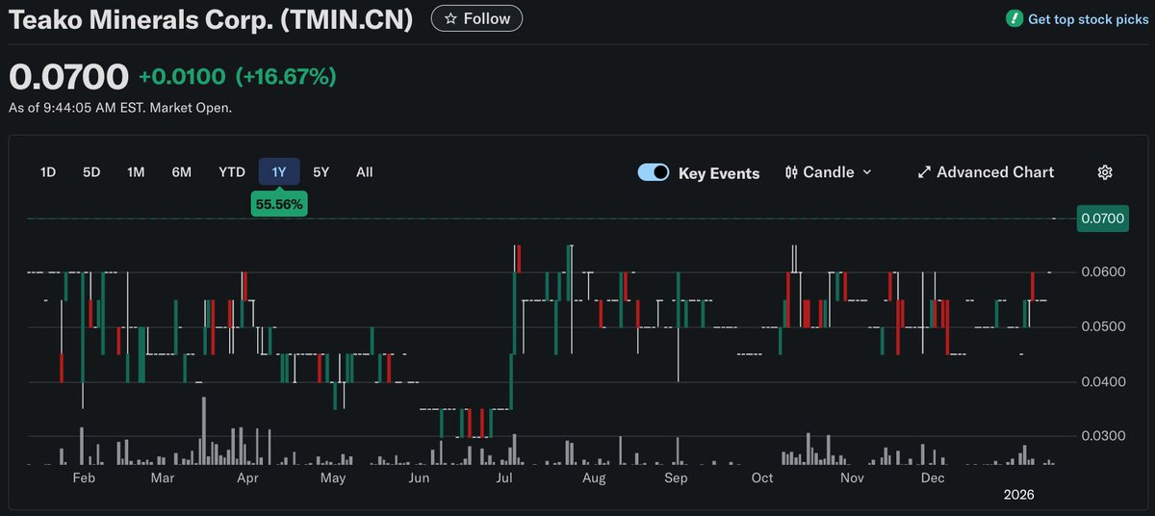The image size is (1155, 516).
Task: Click the Dec x-axis label
Action: point(932,477)
